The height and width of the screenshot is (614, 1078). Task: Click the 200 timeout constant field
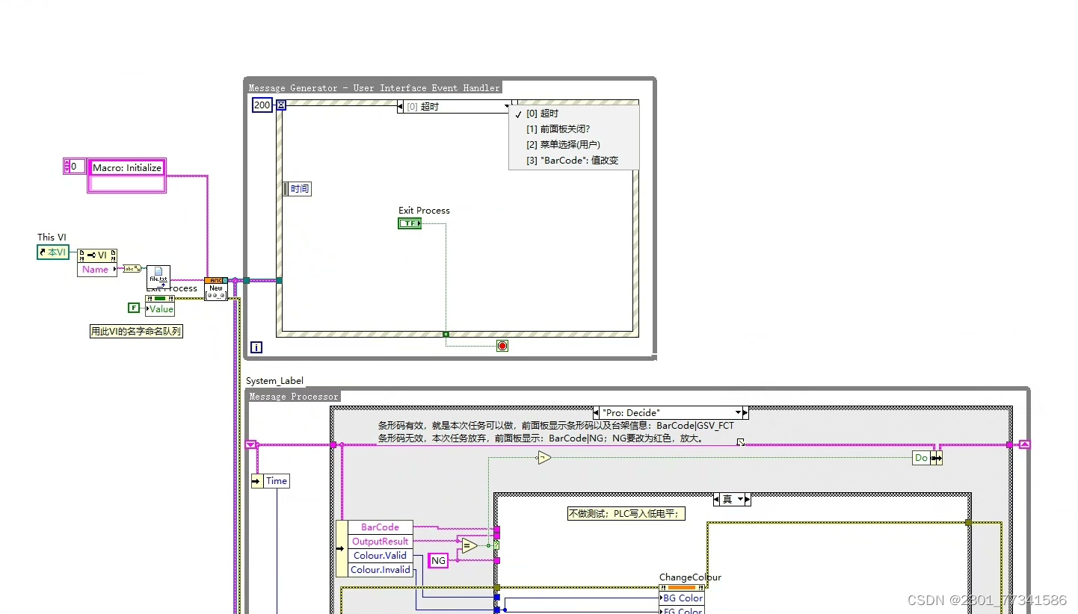point(261,105)
